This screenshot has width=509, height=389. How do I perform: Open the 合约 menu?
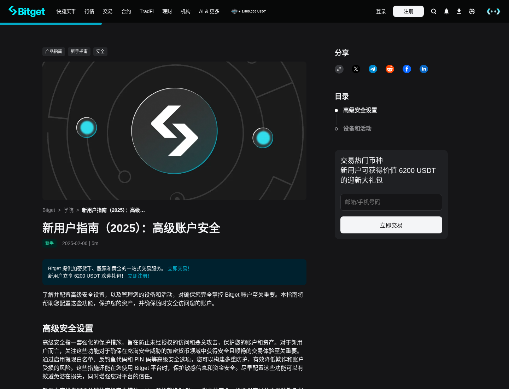(126, 11)
